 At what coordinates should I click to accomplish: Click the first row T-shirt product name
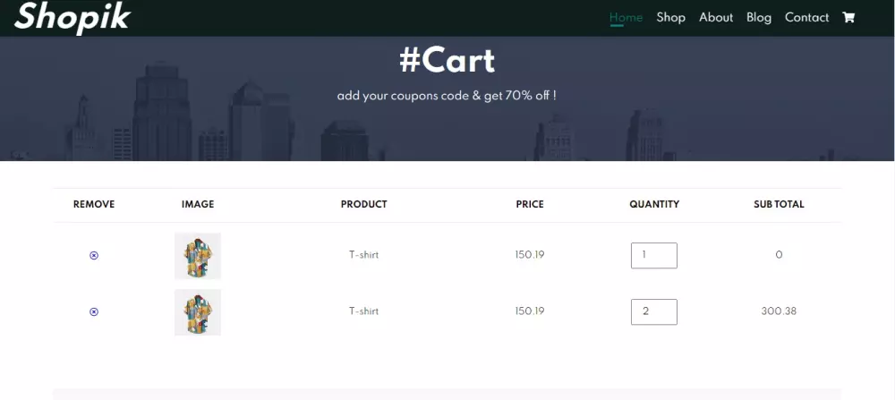tap(363, 255)
